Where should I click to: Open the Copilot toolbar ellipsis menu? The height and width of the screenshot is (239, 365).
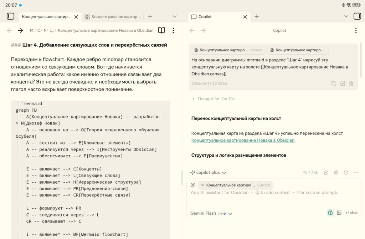[x=356, y=173]
